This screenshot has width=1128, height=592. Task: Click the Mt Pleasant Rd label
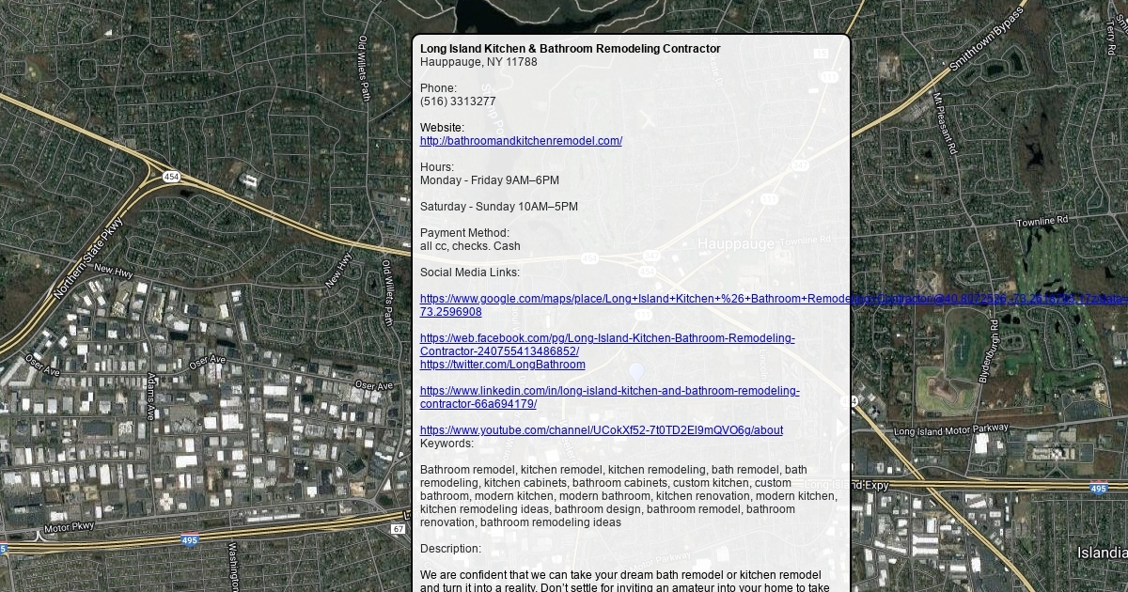[x=944, y=123]
